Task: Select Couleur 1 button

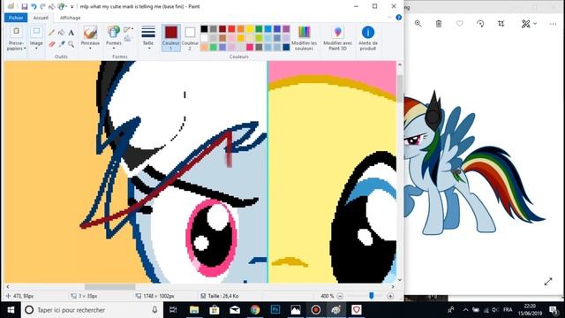Action: pos(170,38)
